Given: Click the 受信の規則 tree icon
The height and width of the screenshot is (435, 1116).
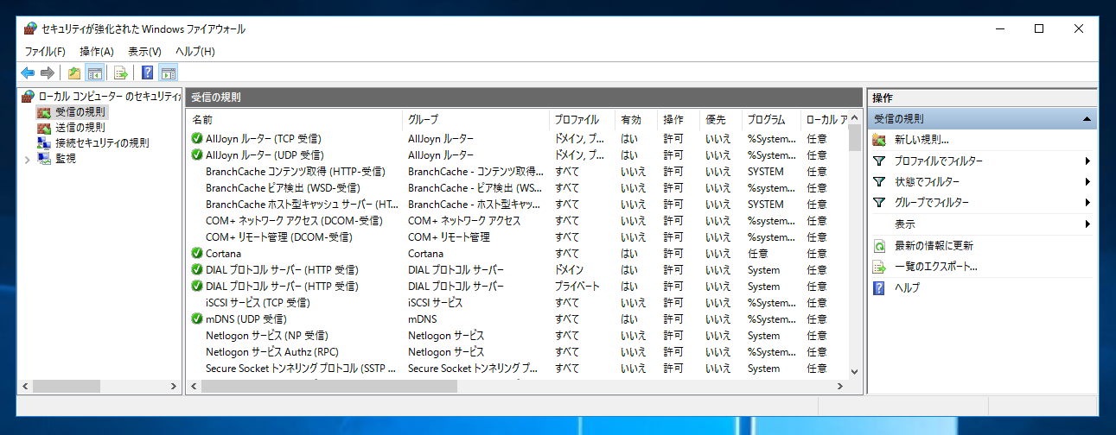Looking at the screenshot, I should click(44, 112).
